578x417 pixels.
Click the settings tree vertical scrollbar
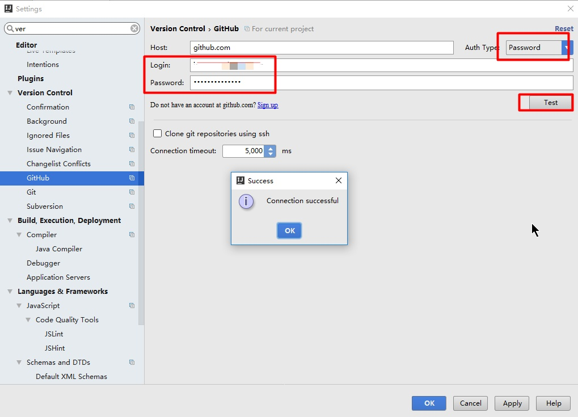(141, 223)
